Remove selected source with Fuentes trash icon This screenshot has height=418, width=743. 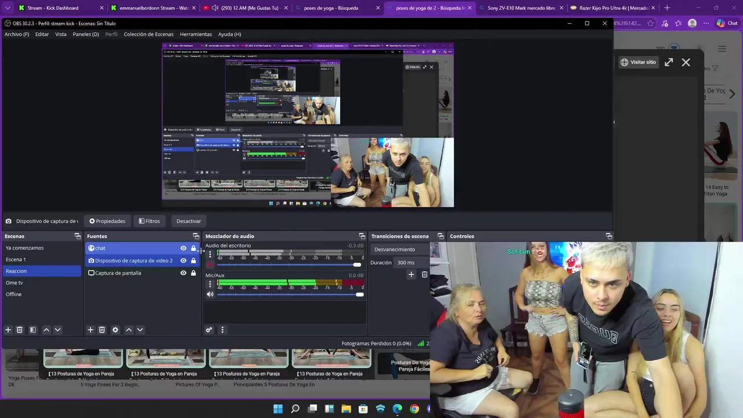[102, 330]
